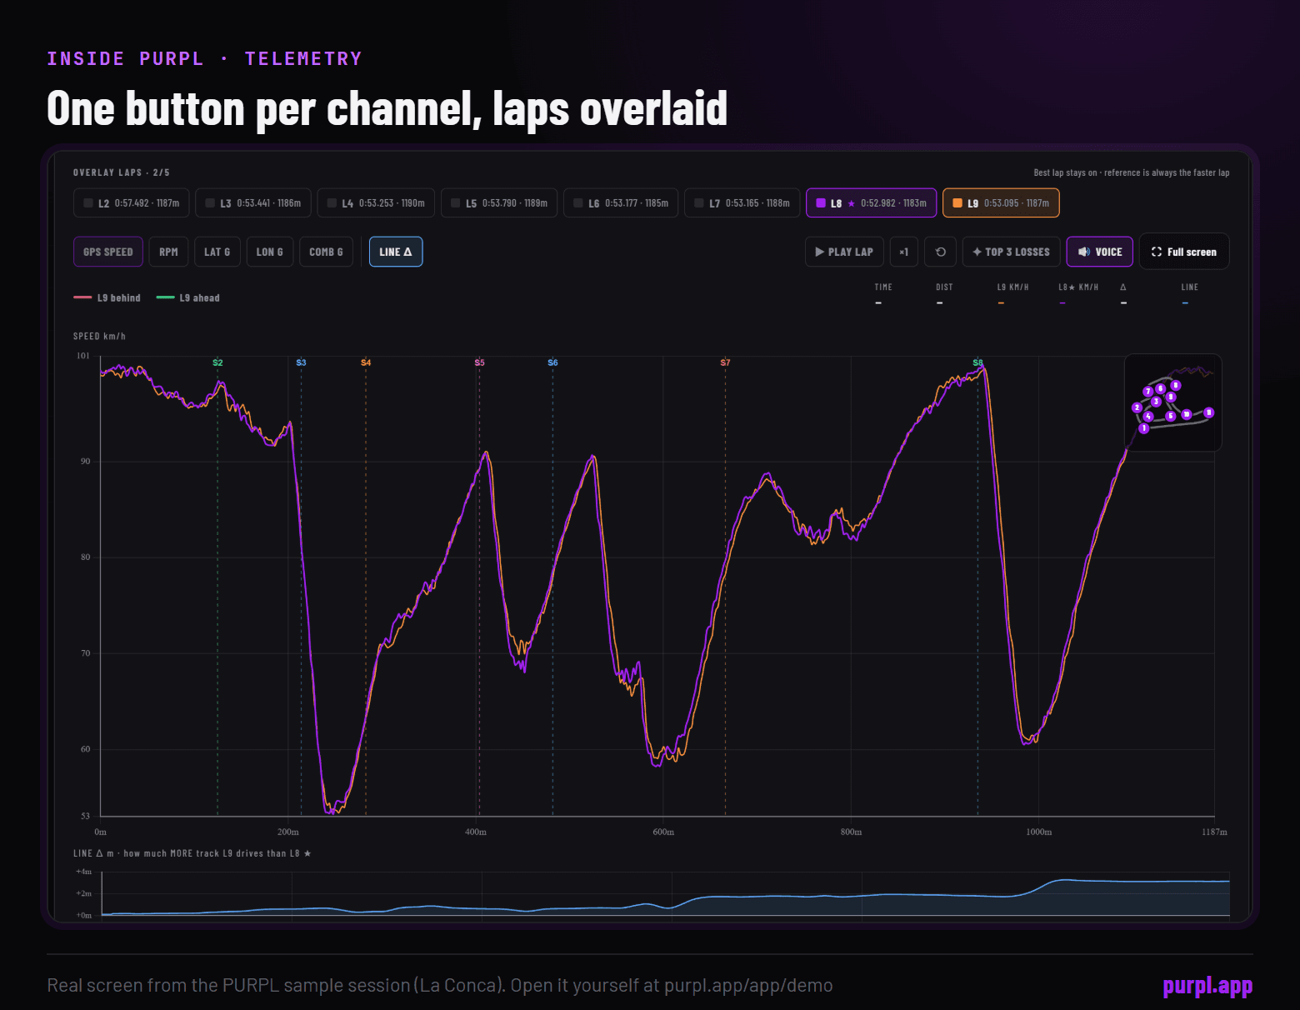Select turn 2 marker on track map
Image resolution: width=1300 pixels, height=1010 pixels.
point(1137,407)
